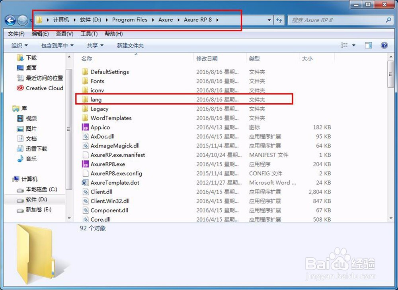Open the 帮助(H) menu
398x290 pixels.
[114, 34]
